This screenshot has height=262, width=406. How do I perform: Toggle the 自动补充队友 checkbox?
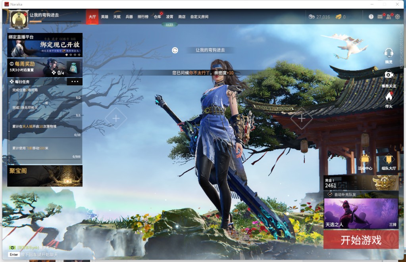[x=330, y=194]
